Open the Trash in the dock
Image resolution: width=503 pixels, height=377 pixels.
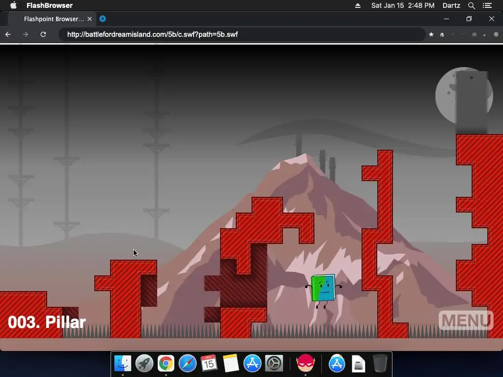[380, 364]
